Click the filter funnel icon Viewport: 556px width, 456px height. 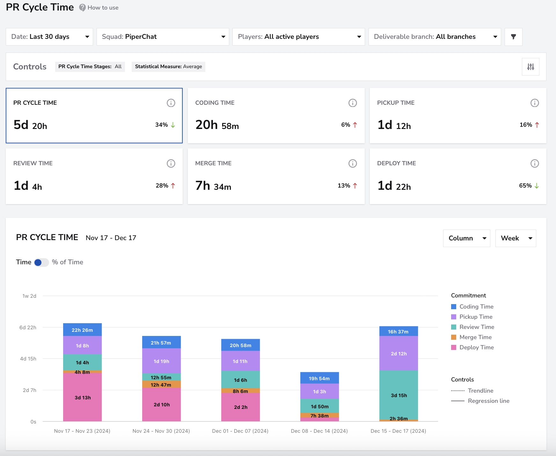pos(513,37)
